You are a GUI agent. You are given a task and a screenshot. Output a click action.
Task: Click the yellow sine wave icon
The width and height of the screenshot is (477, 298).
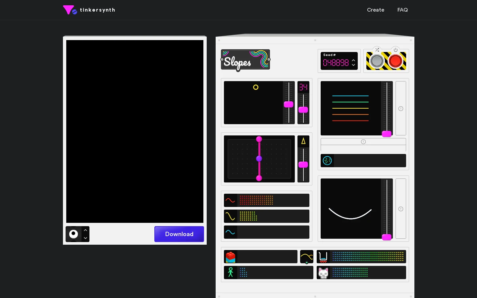(230, 216)
